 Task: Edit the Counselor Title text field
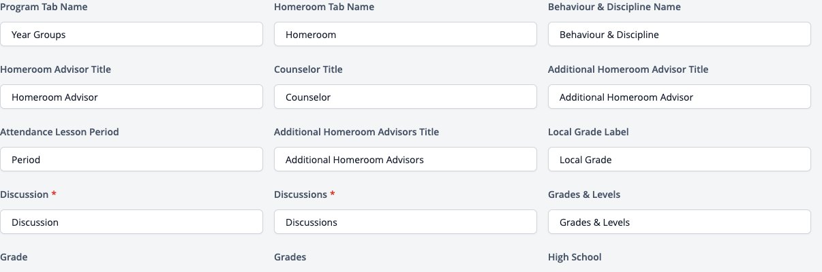point(406,97)
